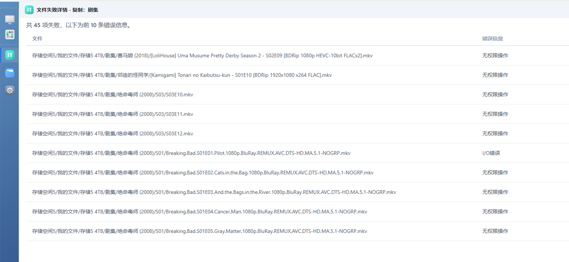Select the S01E02.Cats.in.the.Bag file path
The image size is (569, 262).
[203, 173]
